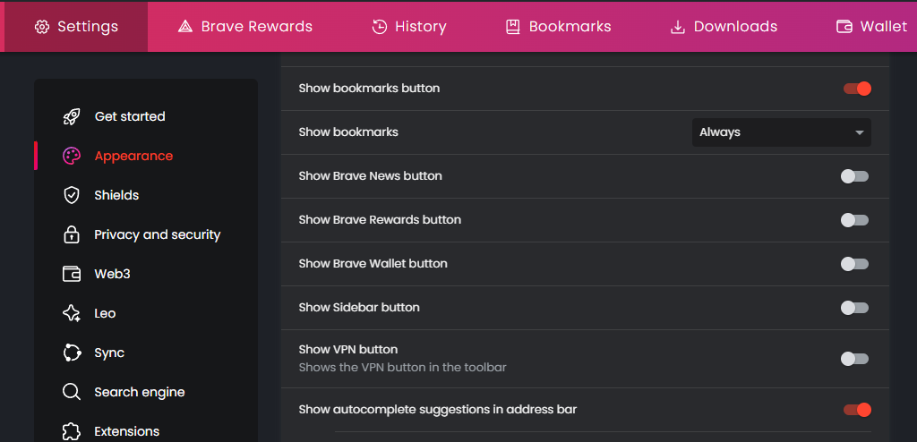The width and height of the screenshot is (917, 442).
Task: Click 'Shows the VPN button in the toolbar' text
Action: pos(402,368)
